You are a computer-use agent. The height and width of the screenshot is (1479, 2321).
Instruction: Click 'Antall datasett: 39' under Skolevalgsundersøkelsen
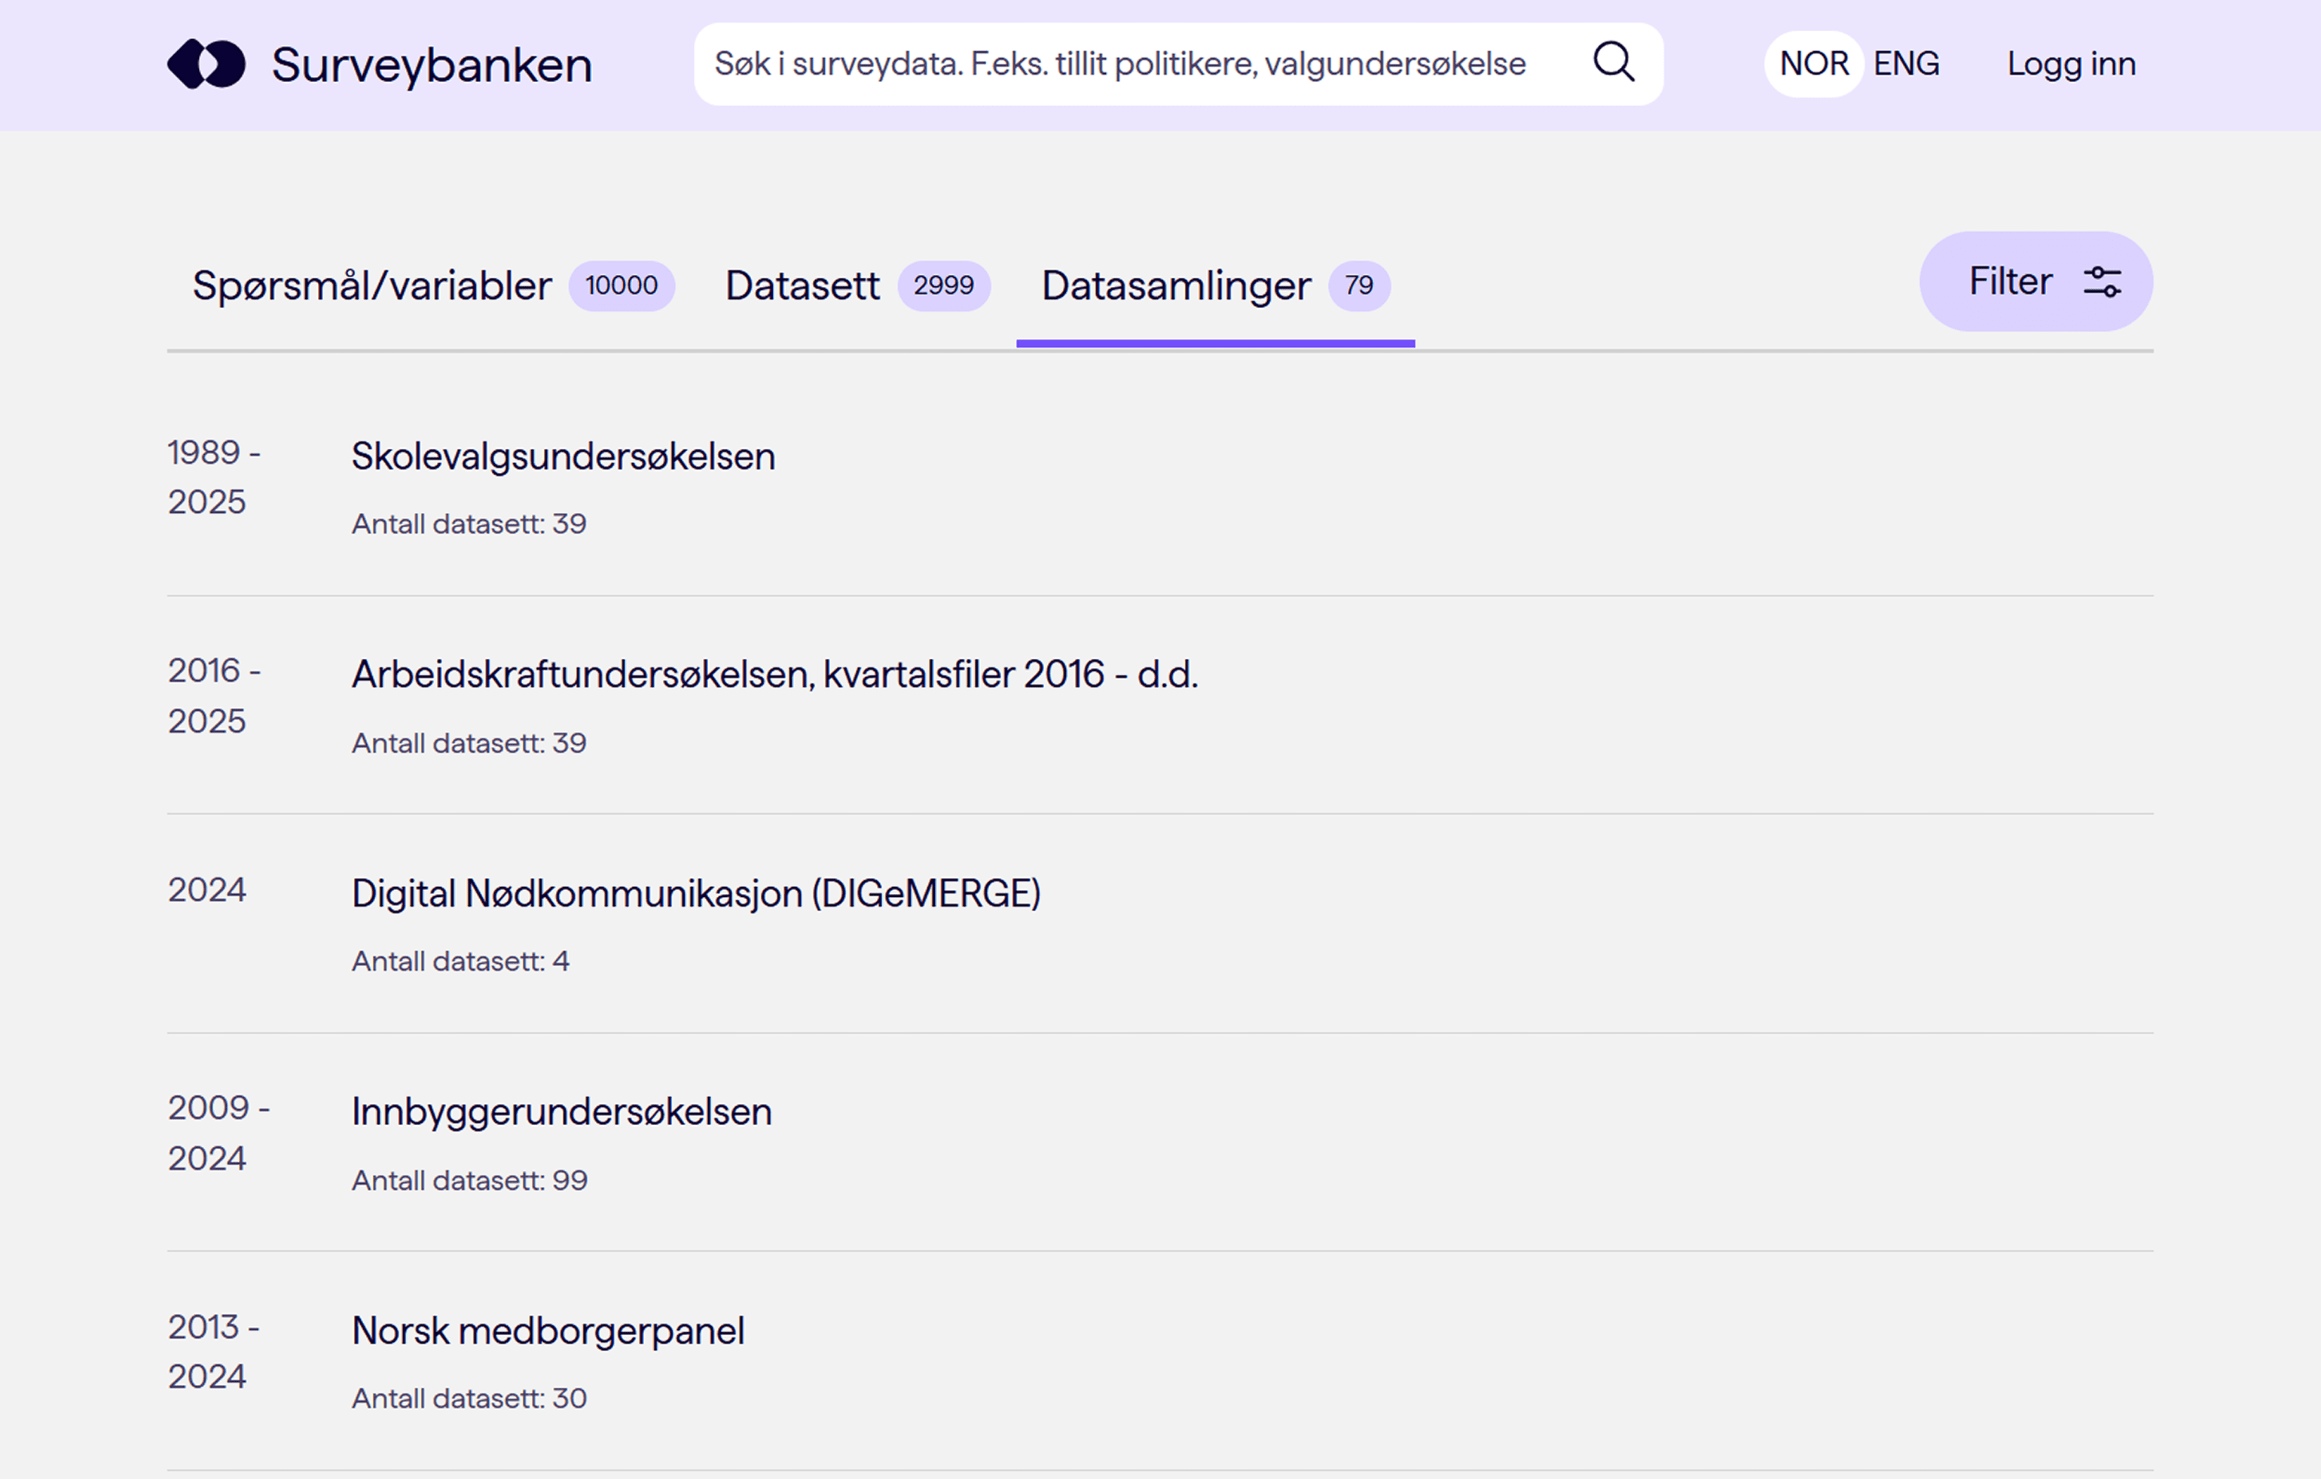469,524
